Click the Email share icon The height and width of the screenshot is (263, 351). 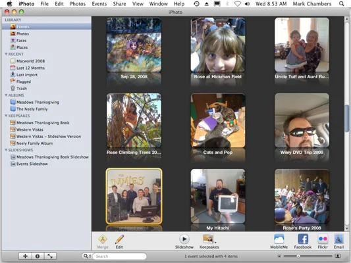[338, 239]
